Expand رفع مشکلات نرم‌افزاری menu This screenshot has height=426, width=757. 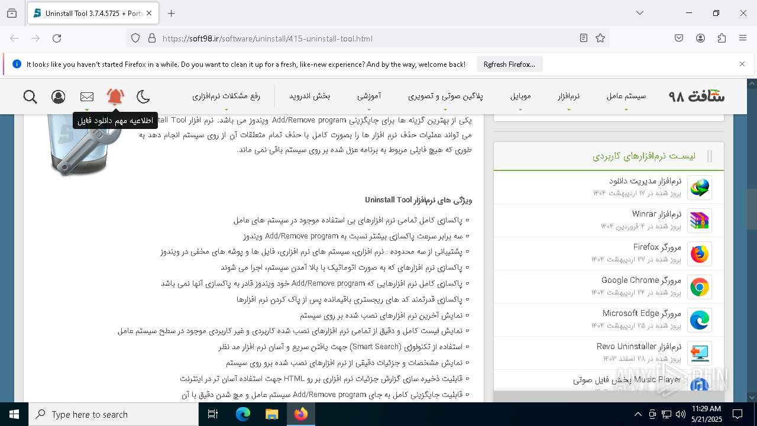[226, 96]
